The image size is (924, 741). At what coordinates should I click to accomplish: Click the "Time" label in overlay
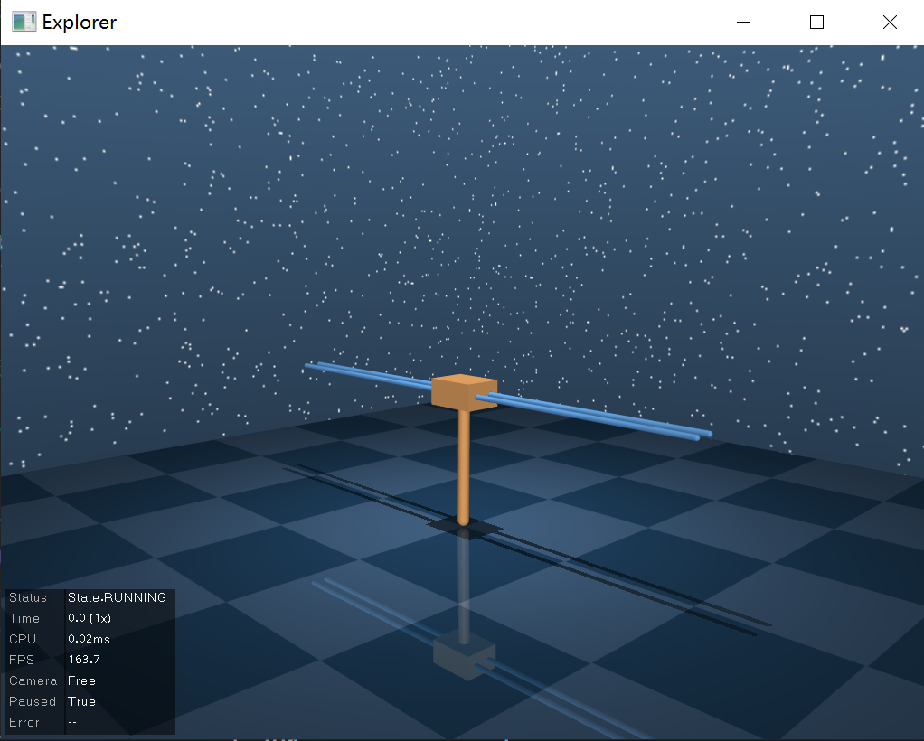[x=24, y=618]
